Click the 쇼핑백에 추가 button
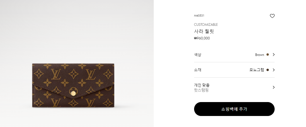Screen dimensions: 306x127 [x=234, y=109]
